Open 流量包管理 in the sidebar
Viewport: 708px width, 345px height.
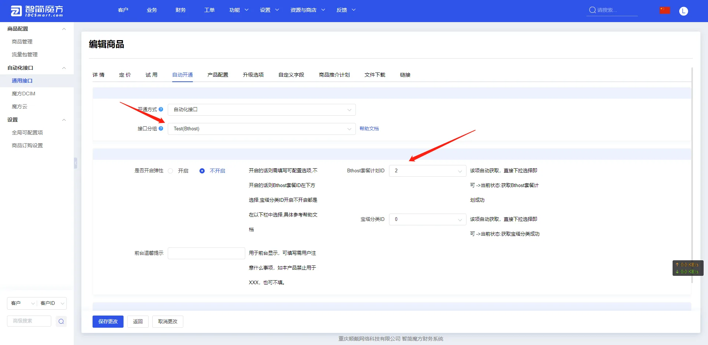[25, 55]
